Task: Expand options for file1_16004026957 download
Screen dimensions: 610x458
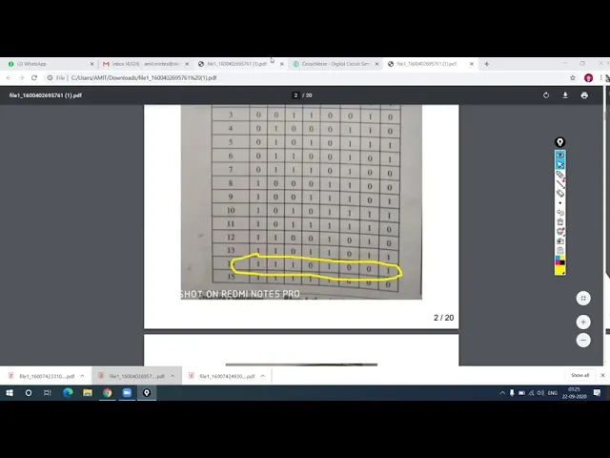Action: [173, 376]
